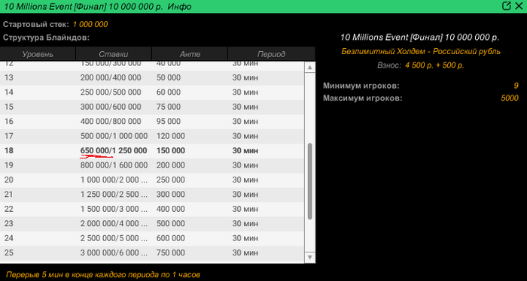Viewport: 527px width, 281px height.
Task: Click the break info text at bottom
Action: (103, 275)
